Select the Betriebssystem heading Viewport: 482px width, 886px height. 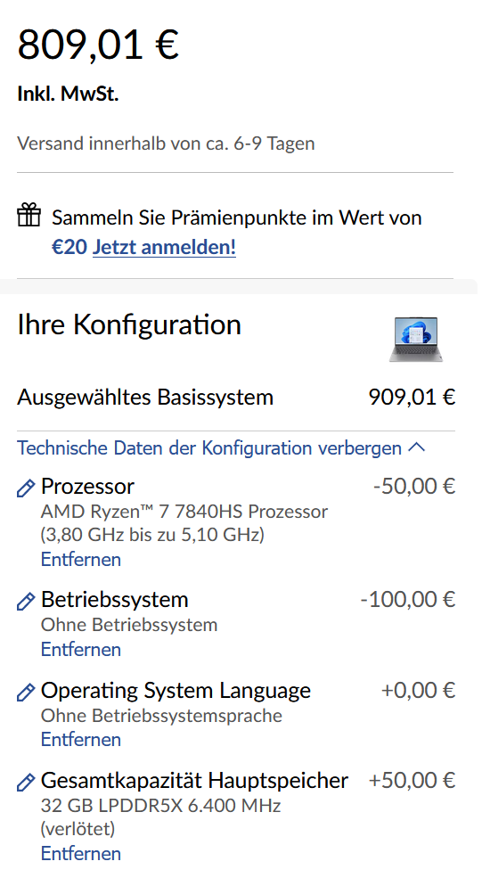tap(115, 600)
